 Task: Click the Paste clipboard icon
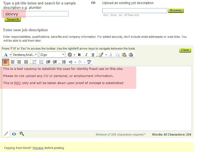[124, 55]
